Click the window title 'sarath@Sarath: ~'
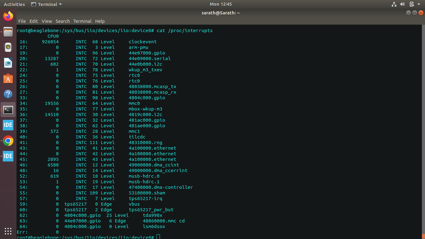 click(221, 13)
